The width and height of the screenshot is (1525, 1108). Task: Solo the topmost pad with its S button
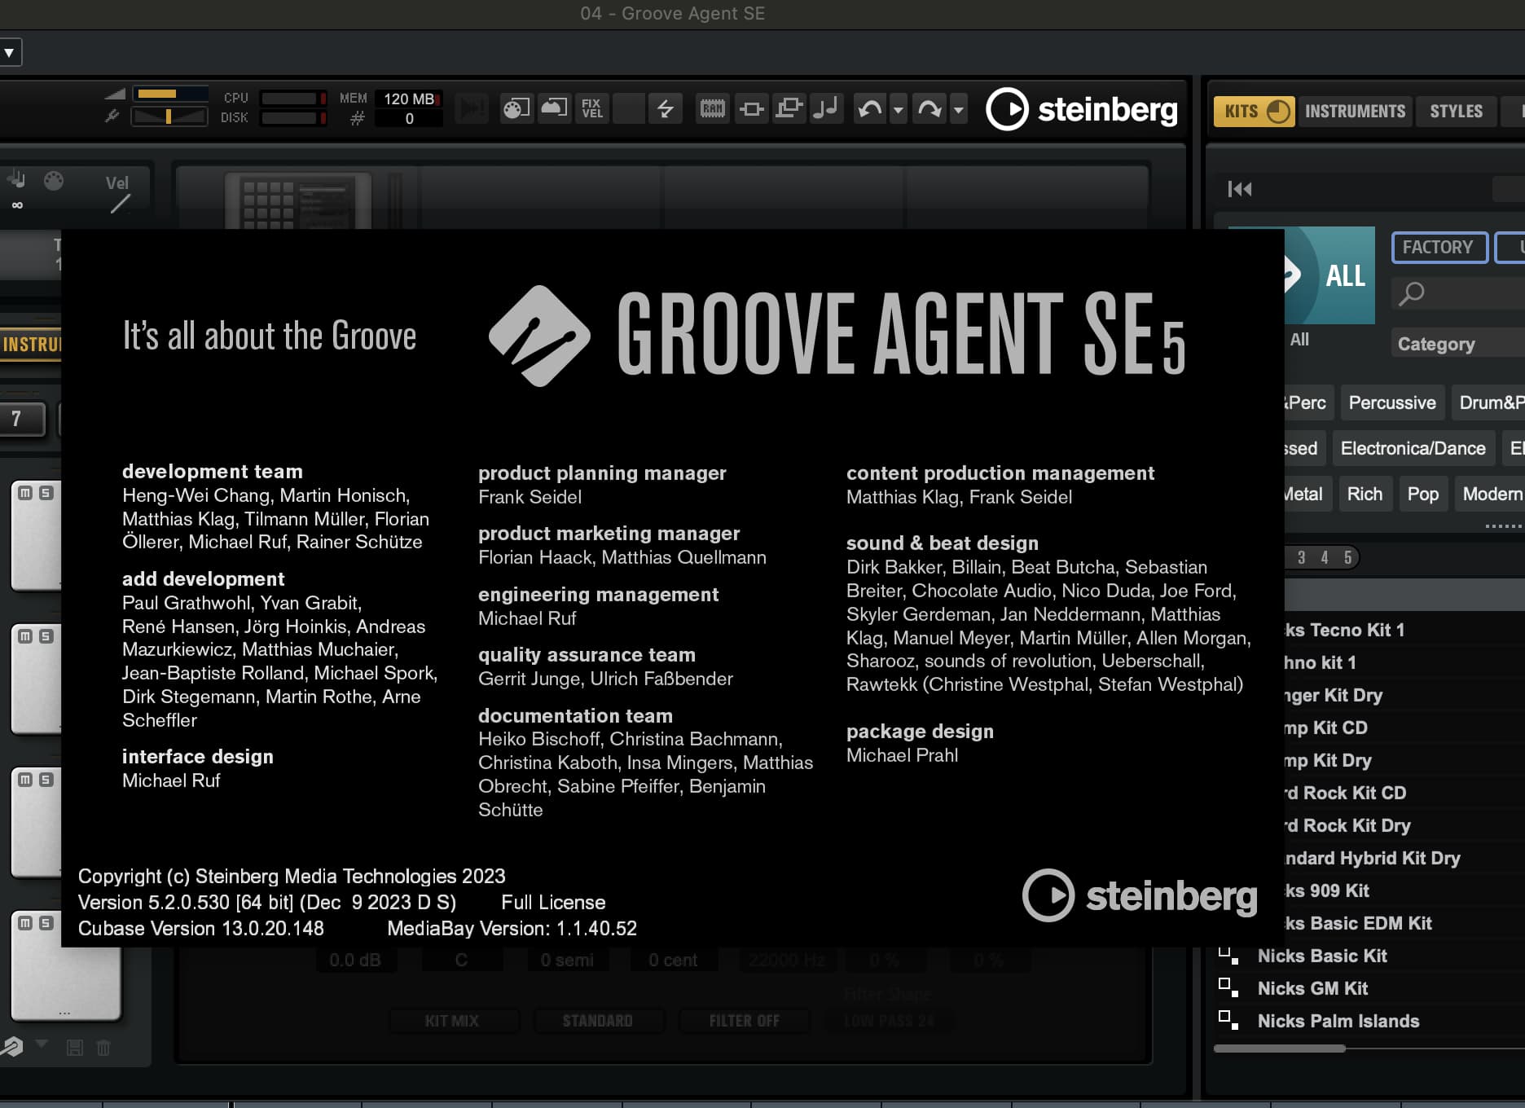point(46,493)
